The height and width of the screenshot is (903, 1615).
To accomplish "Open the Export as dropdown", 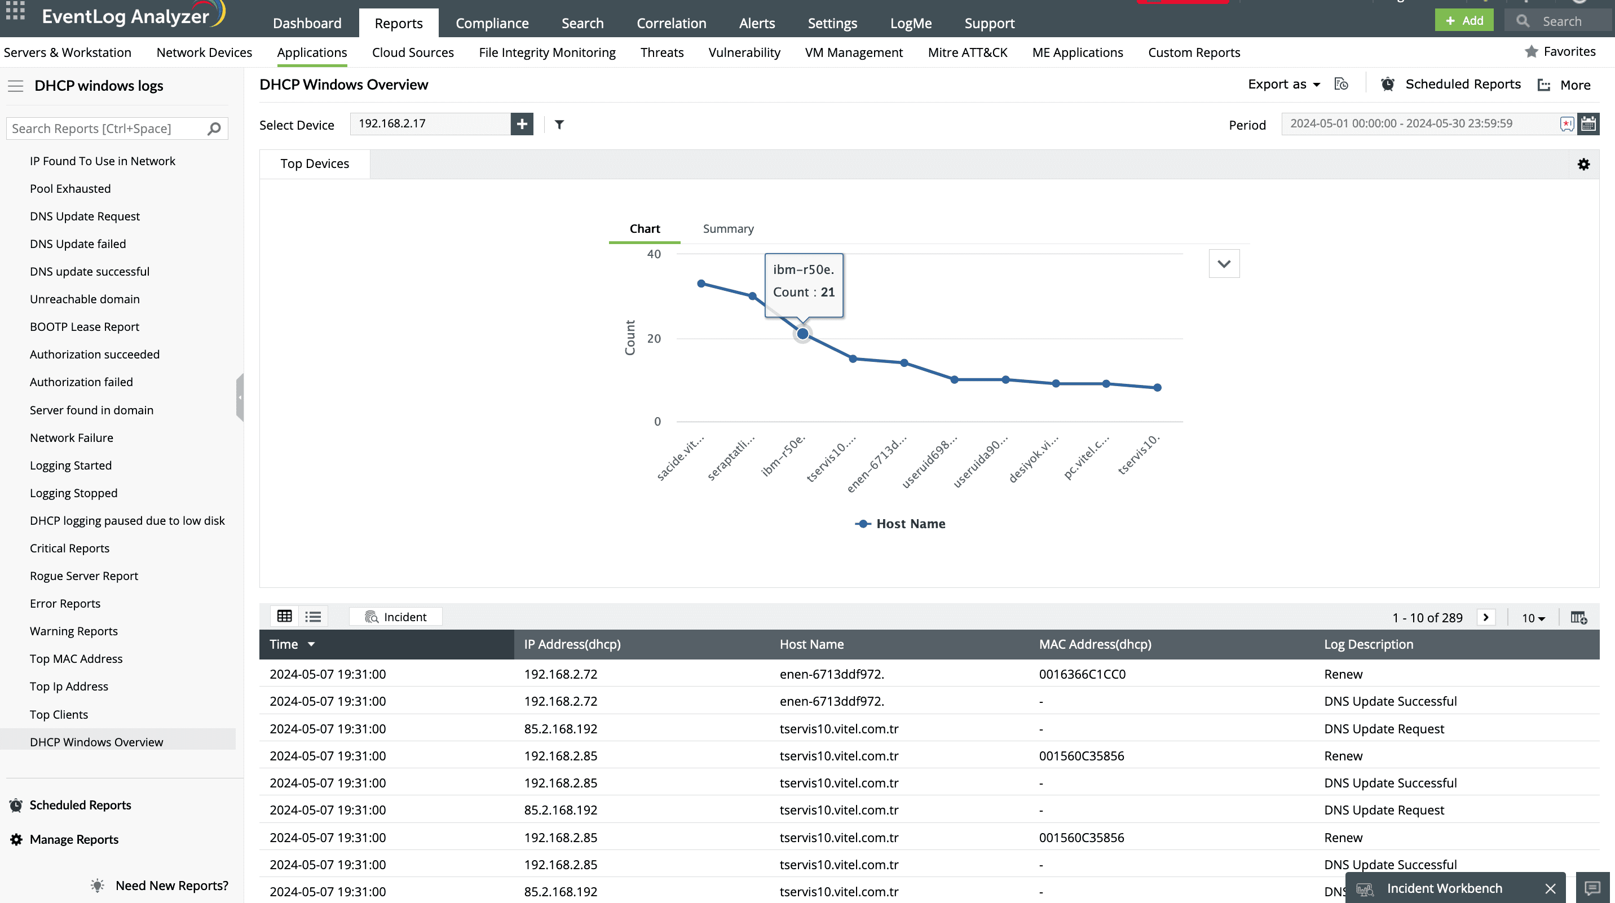I will [1283, 85].
